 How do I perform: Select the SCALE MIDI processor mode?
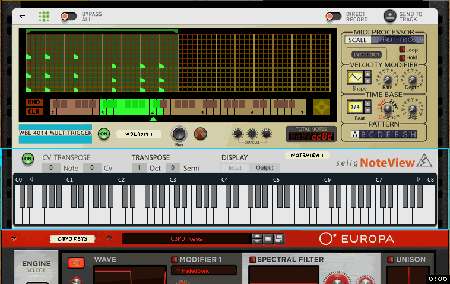pyautogui.click(x=357, y=40)
